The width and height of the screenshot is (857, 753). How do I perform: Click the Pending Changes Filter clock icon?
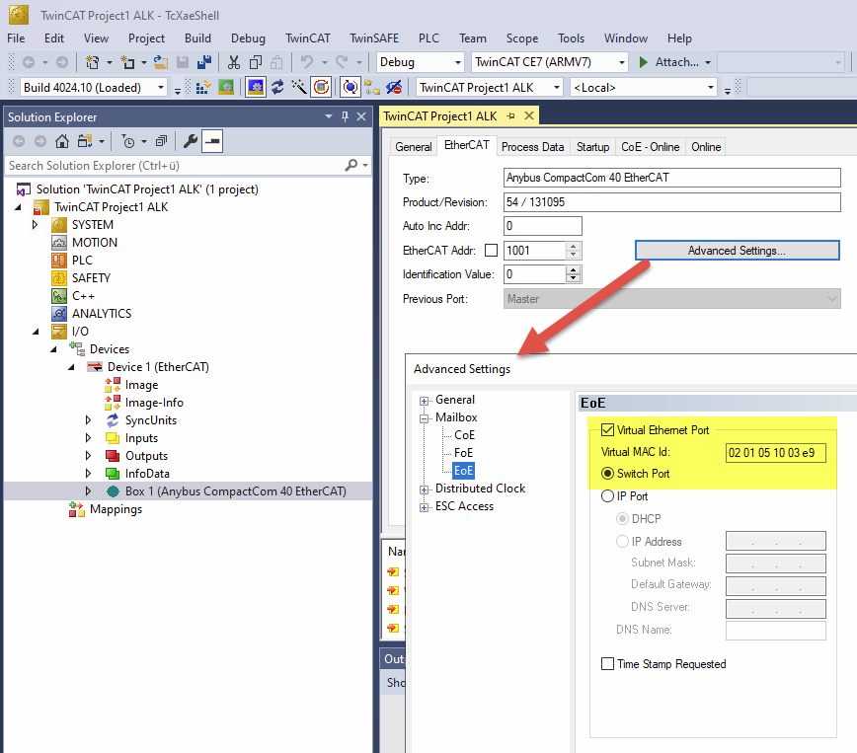tap(128, 141)
